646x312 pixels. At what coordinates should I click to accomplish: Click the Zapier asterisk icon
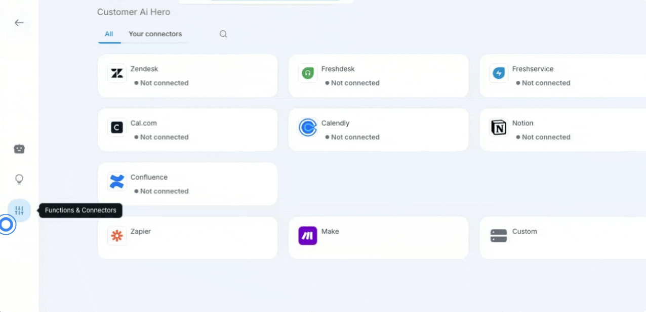(x=117, y=236)
